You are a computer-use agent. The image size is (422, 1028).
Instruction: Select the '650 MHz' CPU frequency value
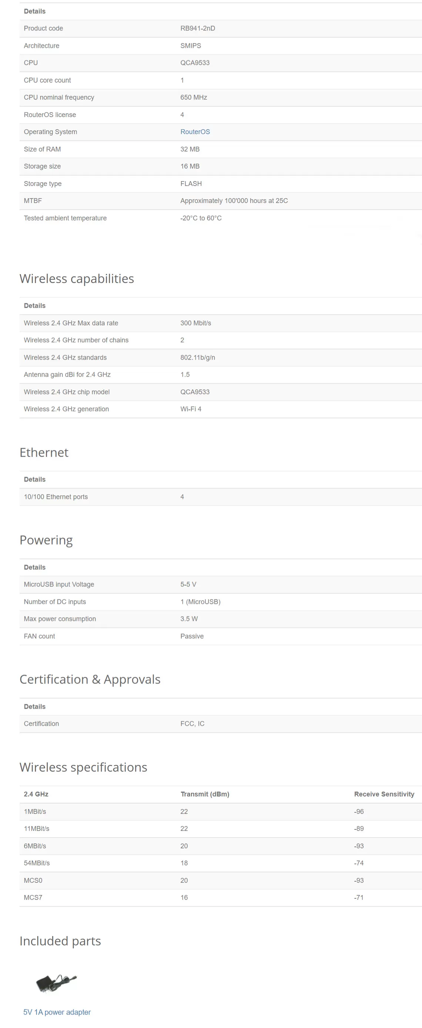194,97
